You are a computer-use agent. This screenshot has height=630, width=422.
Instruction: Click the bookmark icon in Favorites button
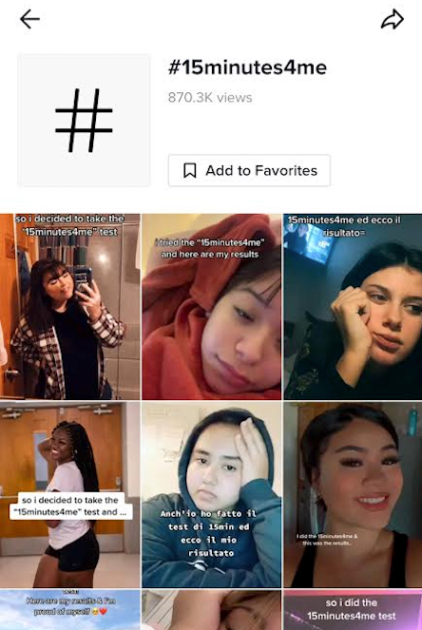click(190, 170)
